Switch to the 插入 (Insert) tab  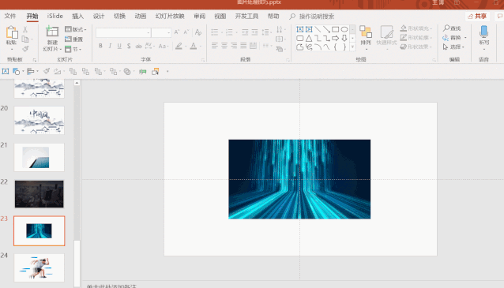pos(77,16)
